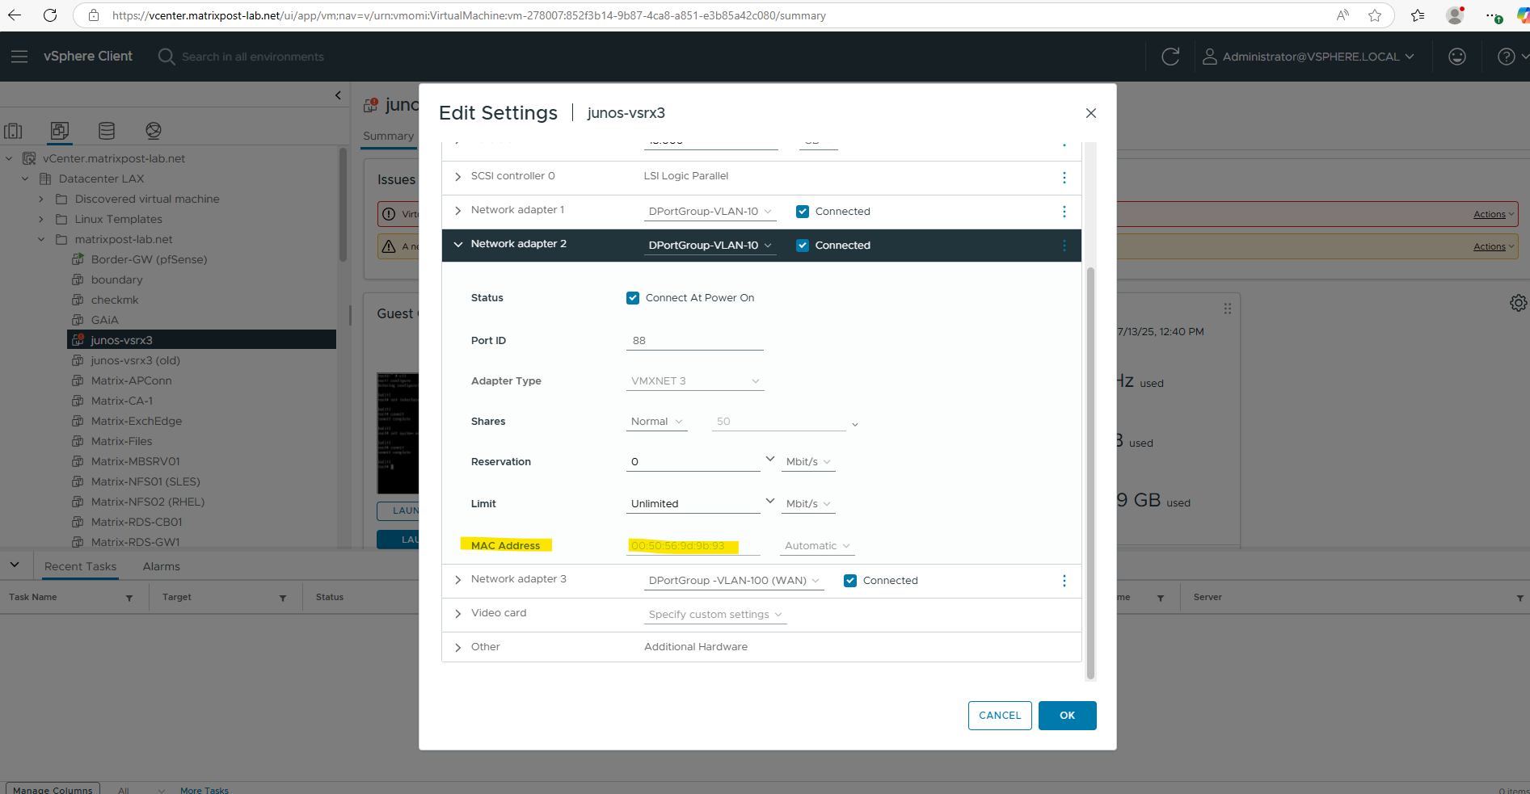Open the Reservation unit Mbit/s dropdown
The height and width of the screenshot is (794, 1530).
(x=807, y=462)
